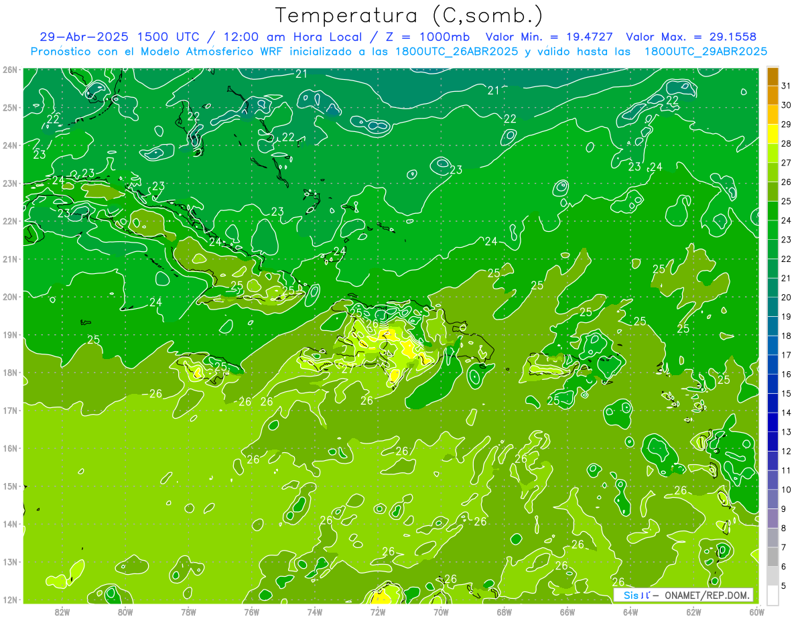
Task: Click the legend swatch between 26 and 27
Action: pos(773,173)
